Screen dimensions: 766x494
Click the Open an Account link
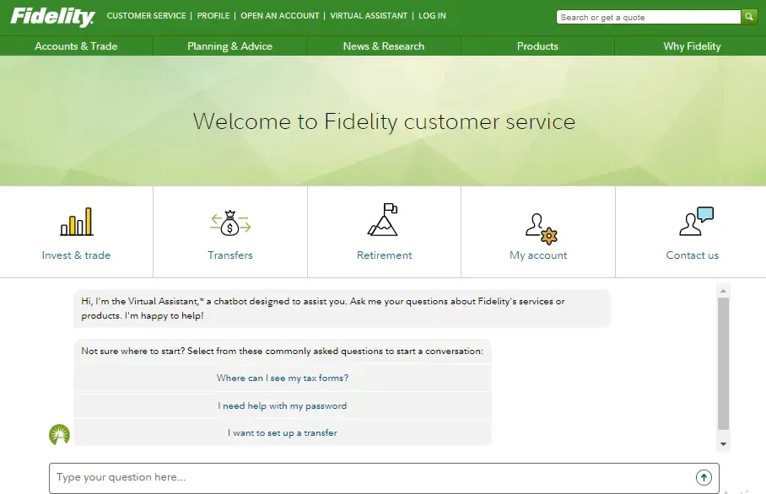[x=280, y=16]
